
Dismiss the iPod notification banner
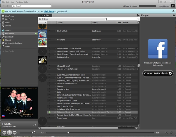[x=174, y=11]
